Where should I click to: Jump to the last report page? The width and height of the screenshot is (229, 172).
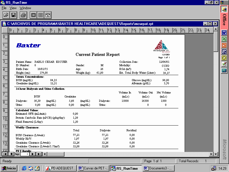(39, 154)
